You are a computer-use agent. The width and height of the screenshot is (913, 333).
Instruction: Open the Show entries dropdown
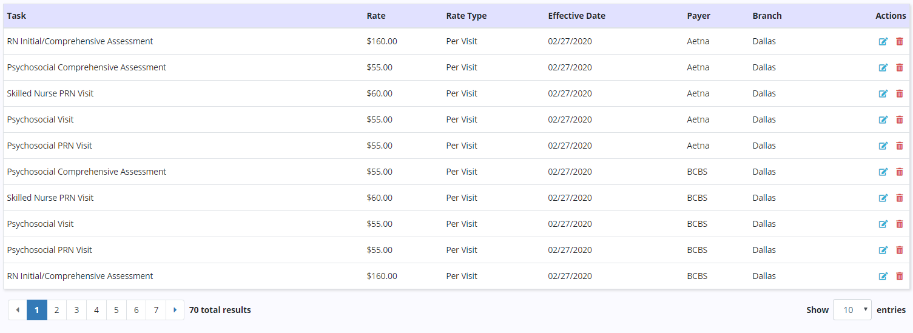point(852,310)
